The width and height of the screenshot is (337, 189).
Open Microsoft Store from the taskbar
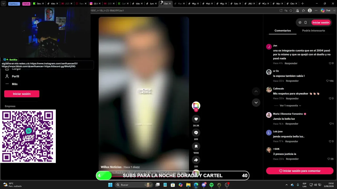(173, 185)
